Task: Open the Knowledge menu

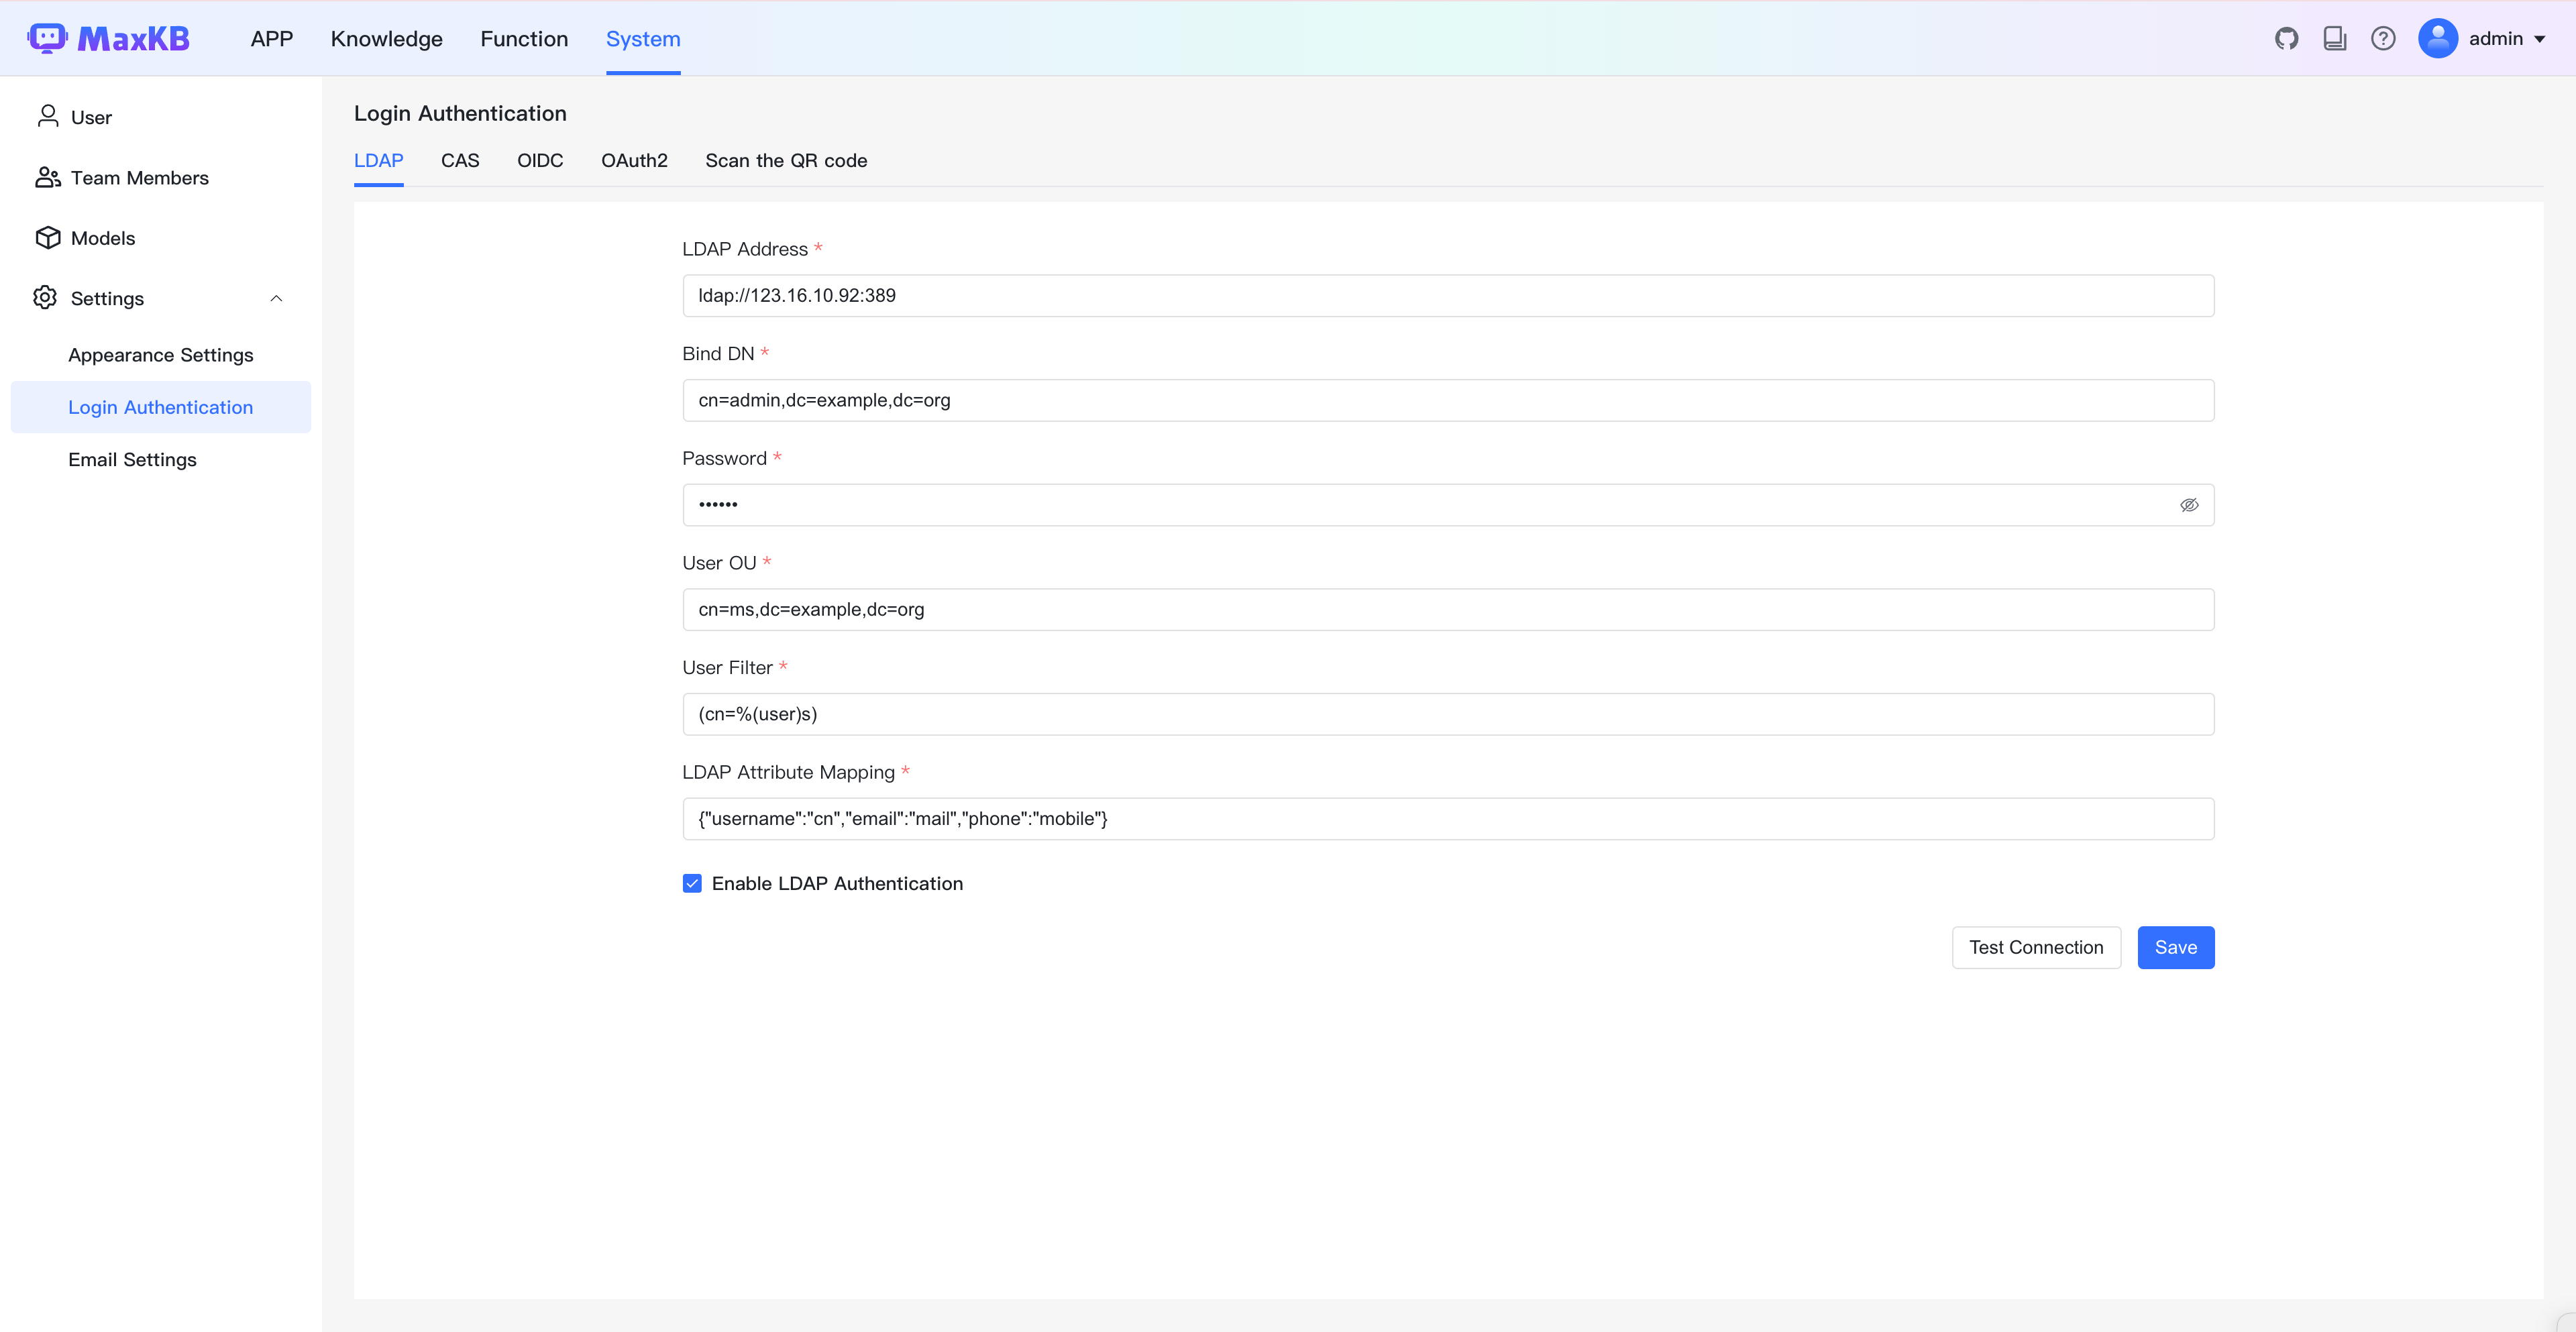Action: [x=387, y=38]
